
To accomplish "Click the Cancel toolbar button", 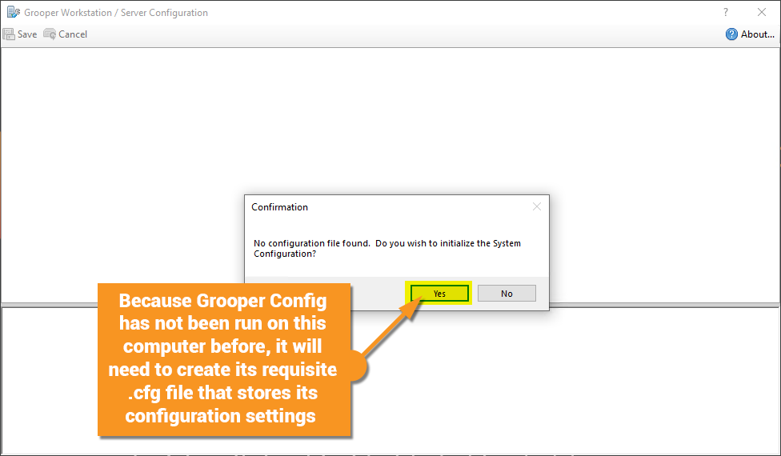I will coord(66,34).
